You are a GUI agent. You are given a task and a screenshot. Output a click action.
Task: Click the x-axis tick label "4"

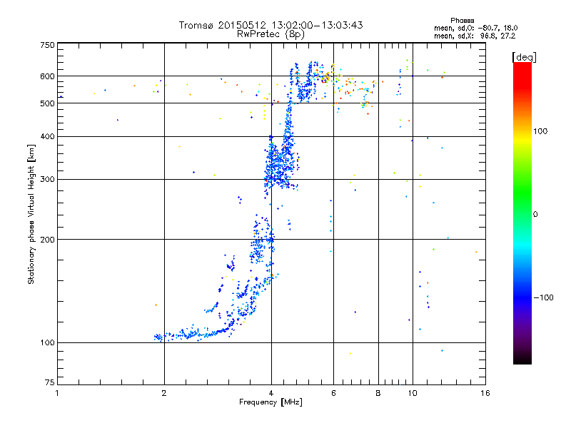pos(271,393)
